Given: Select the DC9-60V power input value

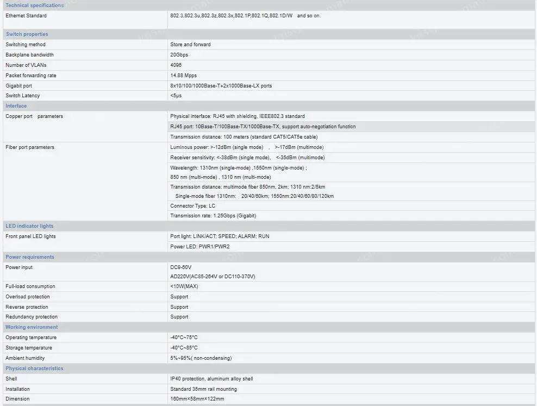Looking at the screenshot, I should 180,267.
